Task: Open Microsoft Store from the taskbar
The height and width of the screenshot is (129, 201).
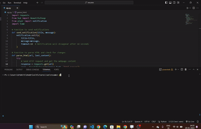Action: 112,127
